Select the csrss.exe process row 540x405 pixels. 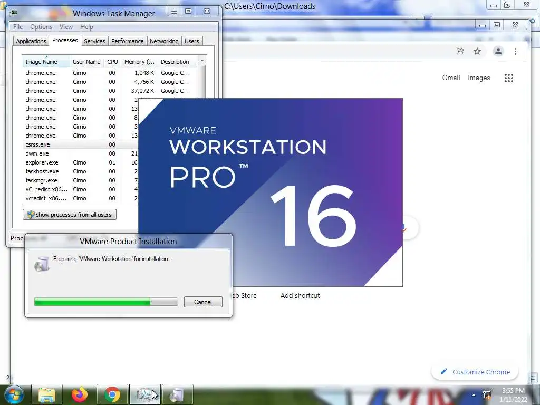pyautogui.click(x=80, y=144)
